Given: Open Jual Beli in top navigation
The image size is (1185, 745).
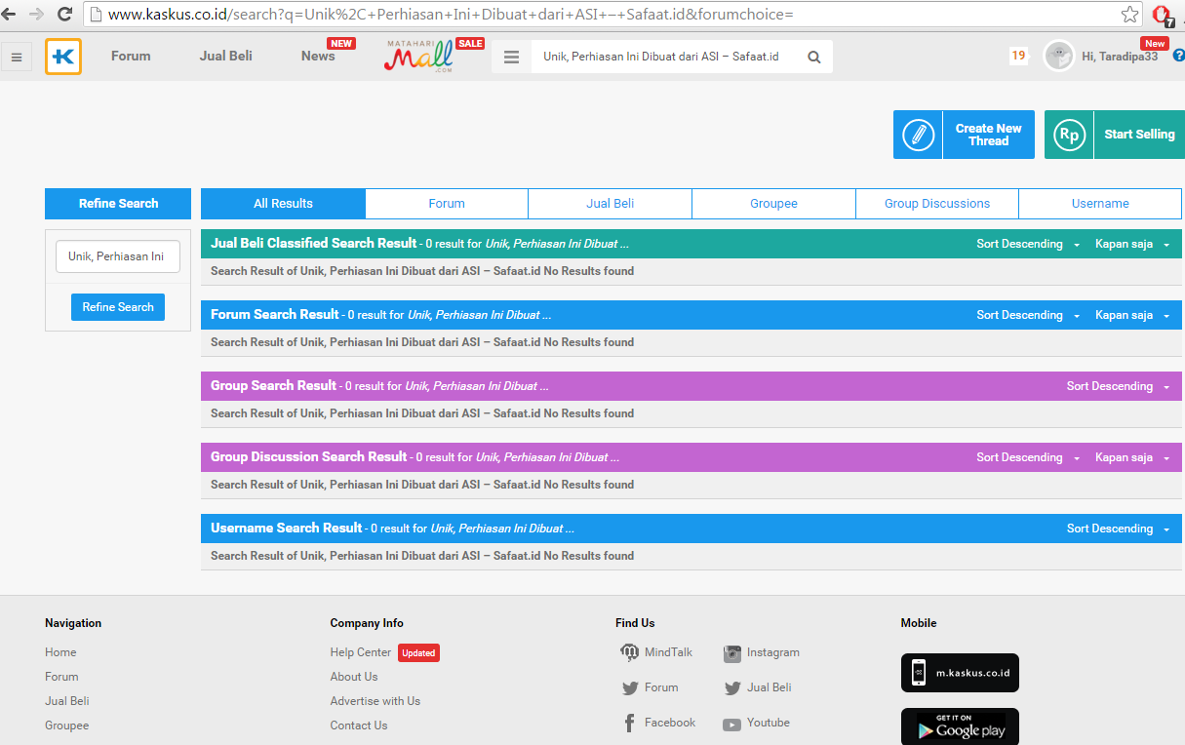Looking at the screenshot, I should pos(226,56).
